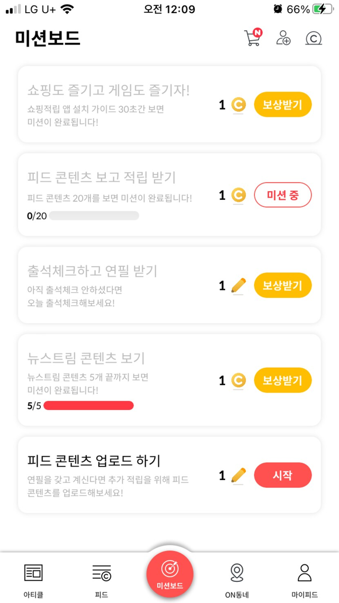The height and width of the screenshot is (603, 339).
Task: Tap the add friend icon
Action: (283, 38)
